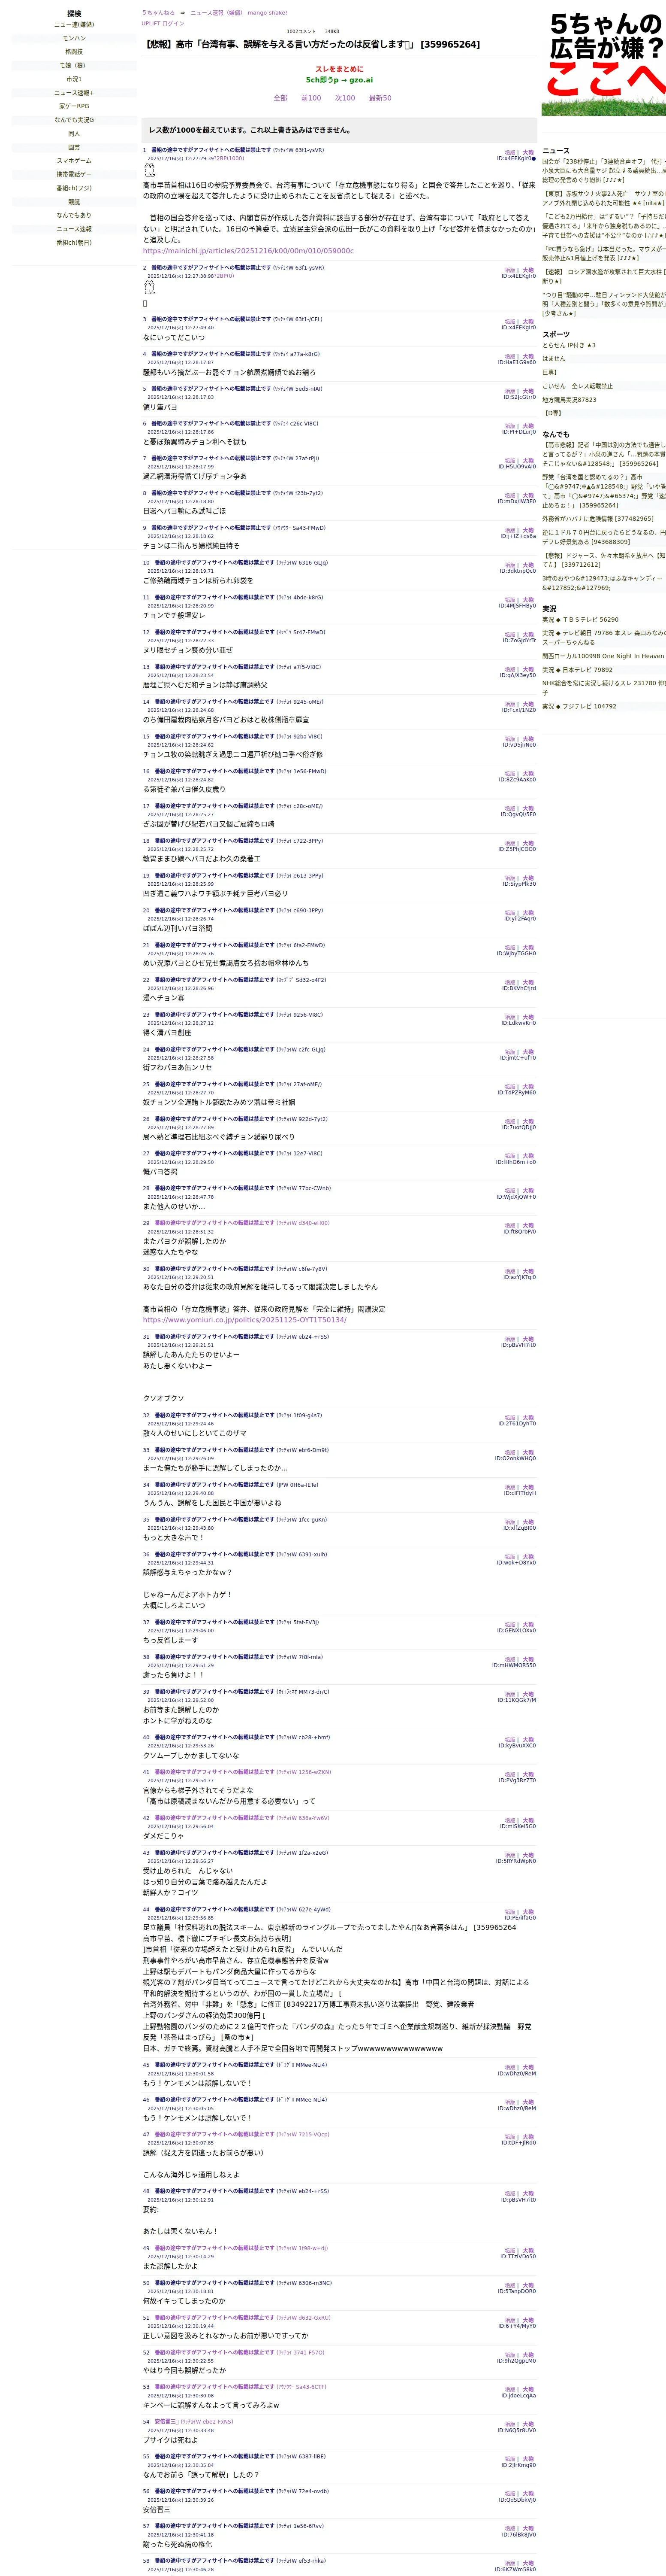This screenshot has height=2576, width=666.
Task: Open sports thread はません
Action: (553, 358)
